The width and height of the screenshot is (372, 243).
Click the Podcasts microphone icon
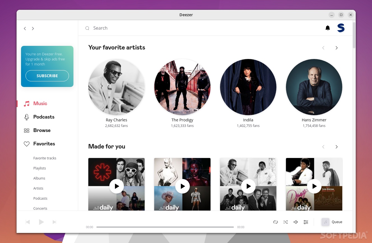[27, 117]
